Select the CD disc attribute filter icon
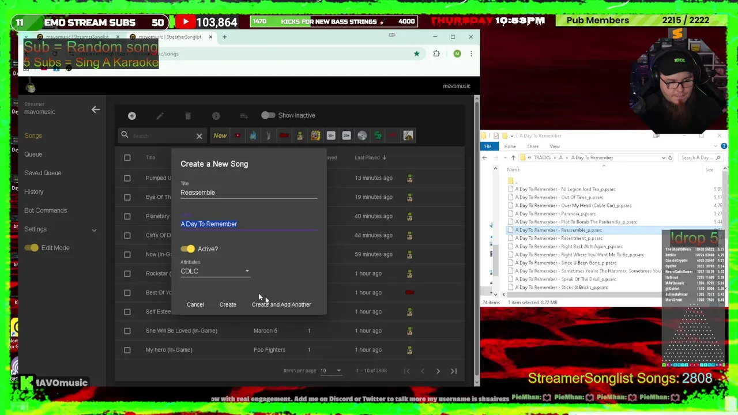The image size is (738, 415). point(362,135)
